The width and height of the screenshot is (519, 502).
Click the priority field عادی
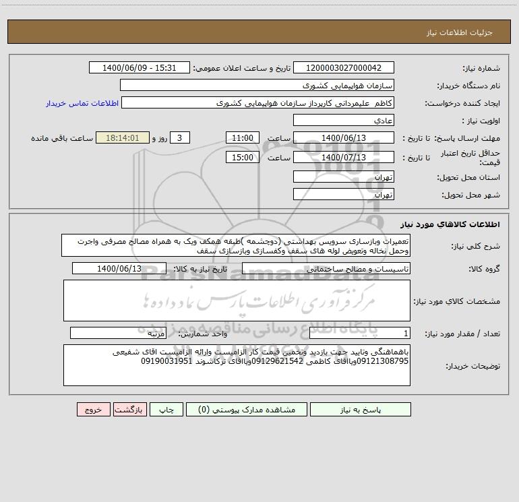coord(344,120)
